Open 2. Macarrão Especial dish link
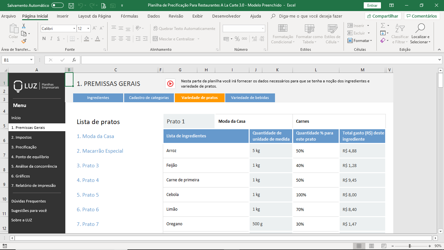Image resolution: width=444 pixels, height=250 pixels. pos(100,151)
